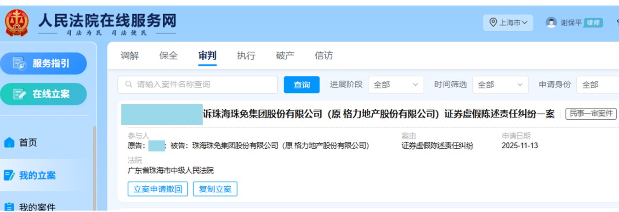This screenshot has width=619, height=212.
Task: Click the 首页 house icon
Action: (9, 143)
